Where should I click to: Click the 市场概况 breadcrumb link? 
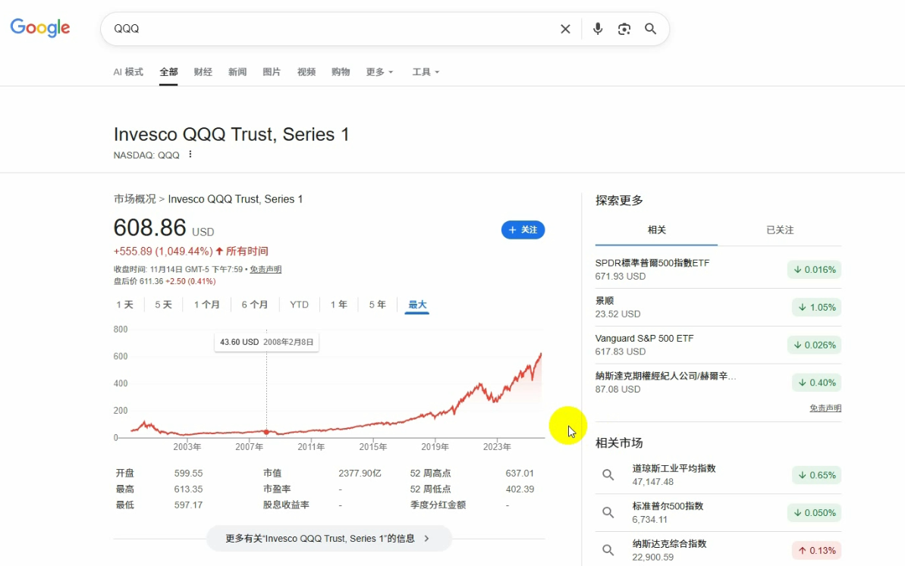[134, 199]
